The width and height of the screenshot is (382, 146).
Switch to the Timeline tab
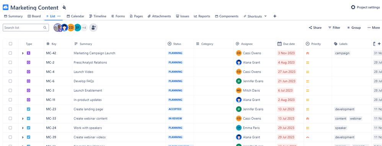tap(98, 16)
